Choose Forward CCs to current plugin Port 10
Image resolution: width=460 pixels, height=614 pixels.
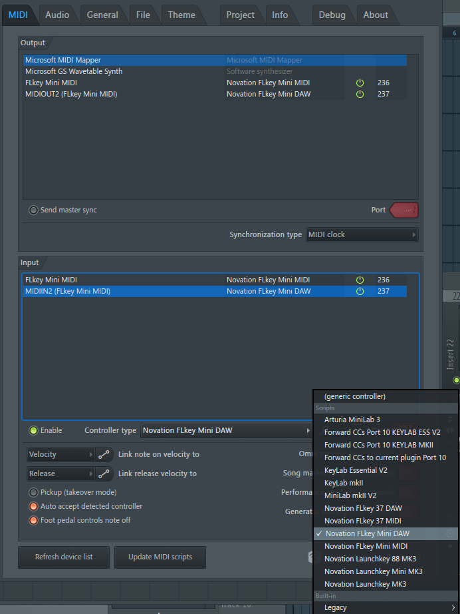pos(386,458)
